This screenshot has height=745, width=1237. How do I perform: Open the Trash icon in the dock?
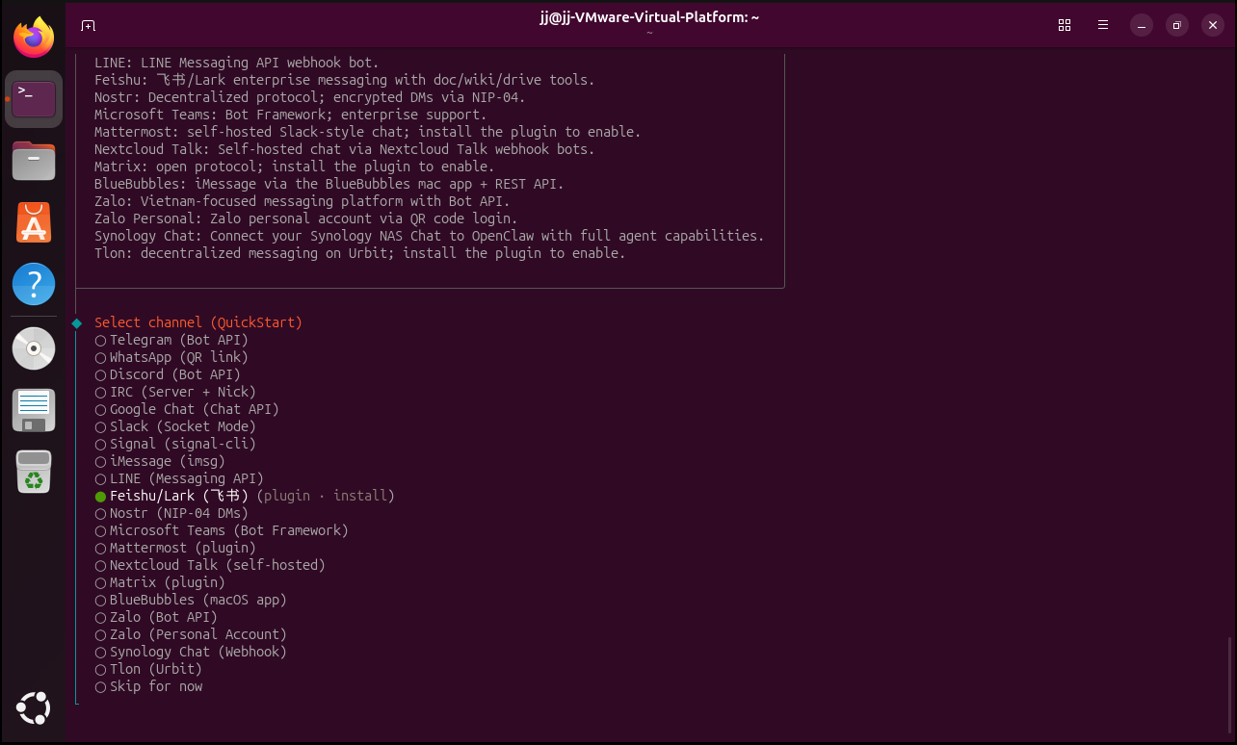(34, 472)
